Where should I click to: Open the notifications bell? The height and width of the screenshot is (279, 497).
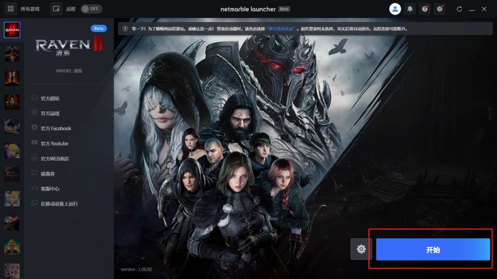[410, 9]
